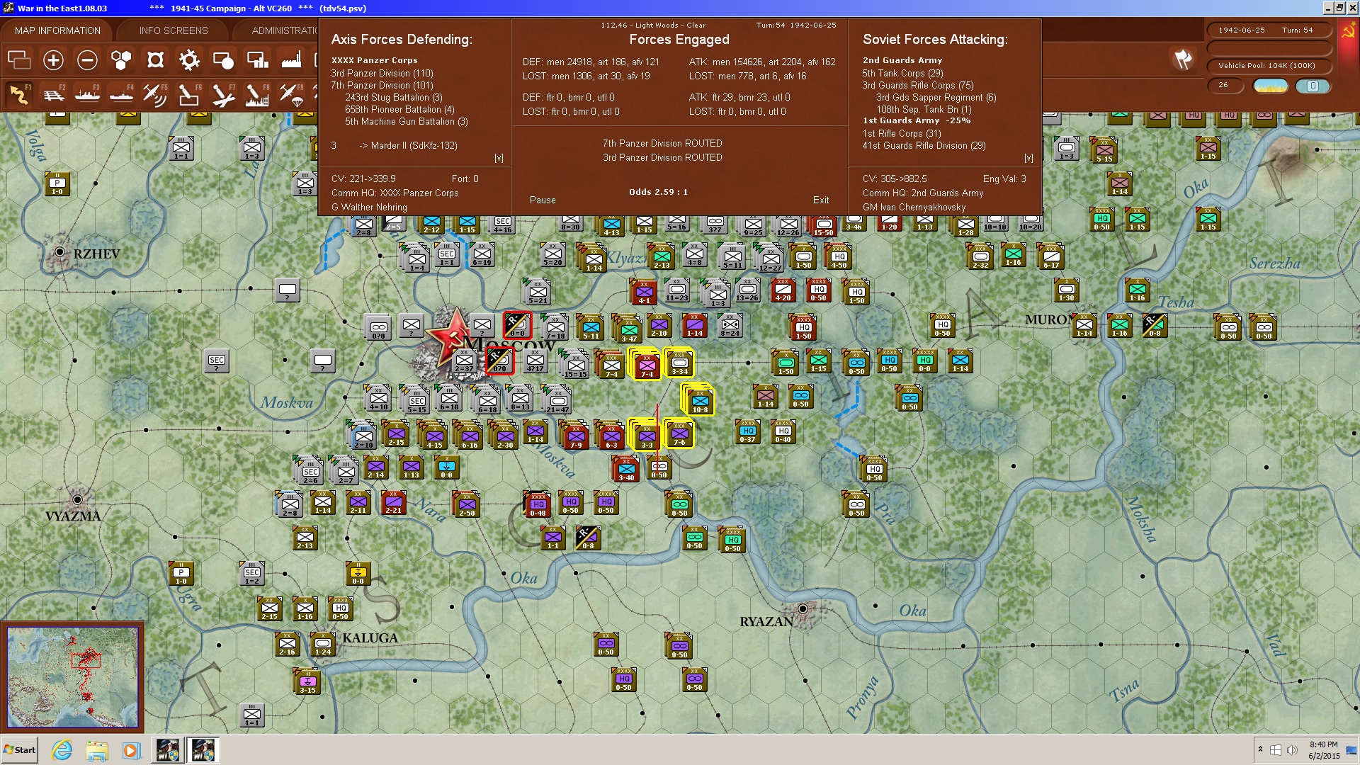Open the Windows Start button
Screen dimensions: 1360x765
click(x=20, y=750)
